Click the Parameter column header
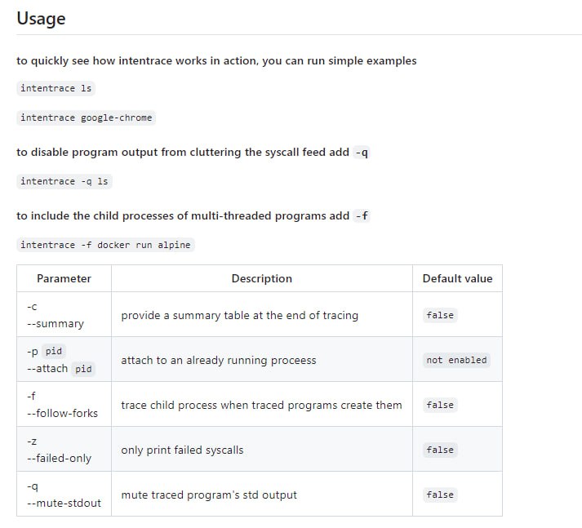Screen dimensions: 582x528 point(64,278)
